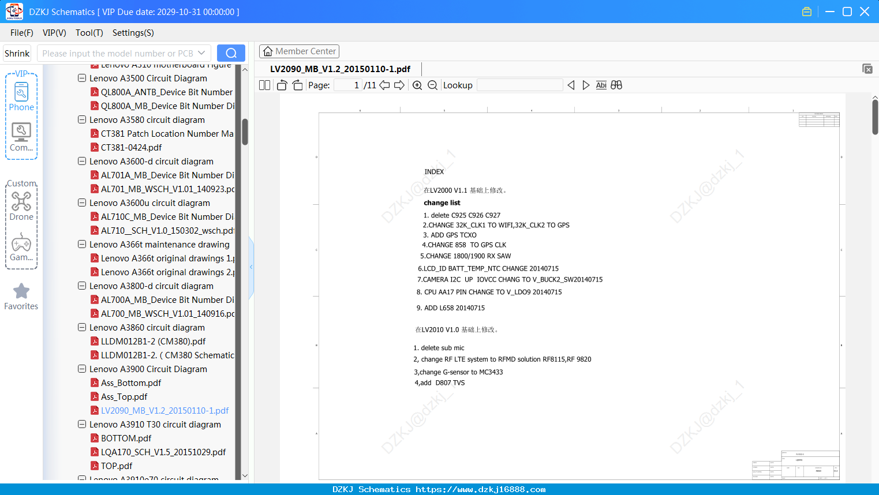The width and height of the screenshot is (879, 495).
Task: Open the Settings(S) menu
Action: coord(133,33)
